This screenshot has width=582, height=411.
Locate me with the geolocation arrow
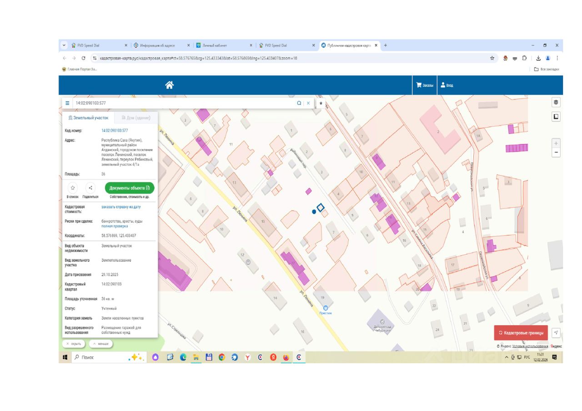556,333
